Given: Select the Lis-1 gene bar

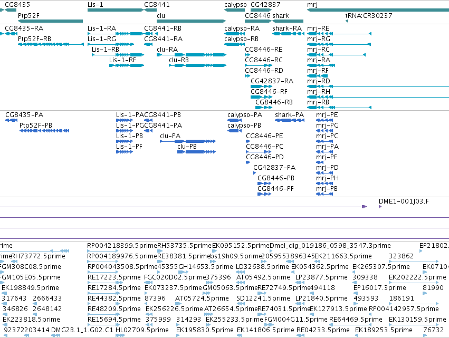Looking at the screenshot, I should pos(116,10).
